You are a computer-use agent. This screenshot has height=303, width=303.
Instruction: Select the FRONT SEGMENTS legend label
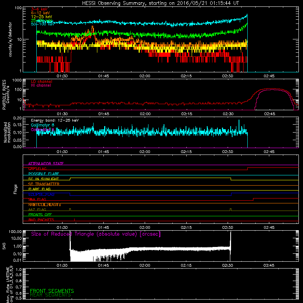tap(52, 291)
